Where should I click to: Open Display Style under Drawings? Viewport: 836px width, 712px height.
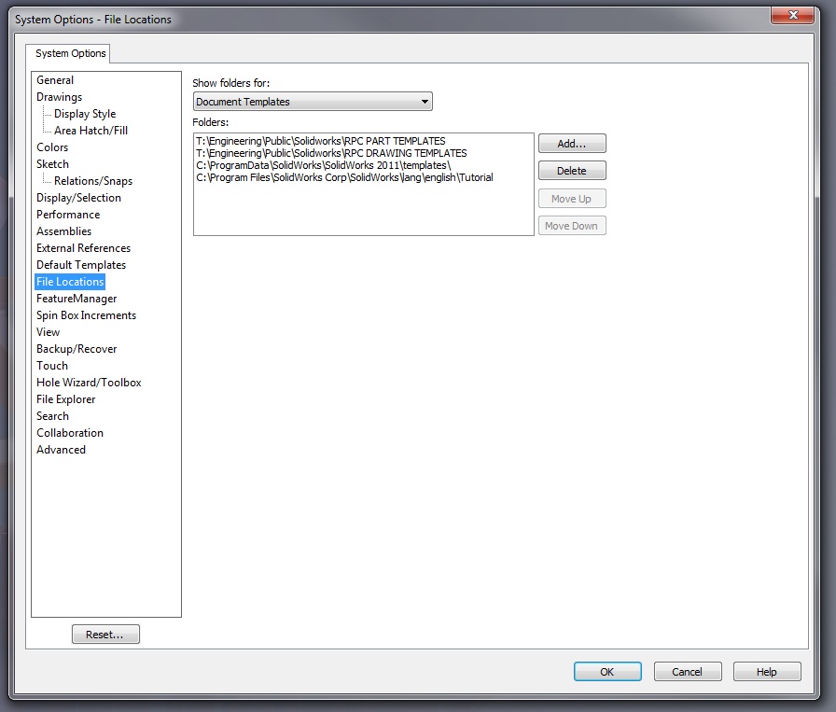(85, 114)
